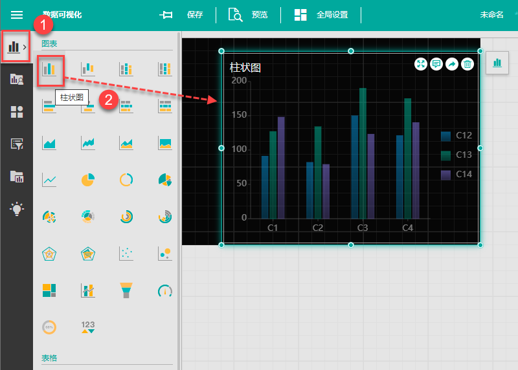Open the widgets grid sidebar icon
This screenshot has width=518, height=370.
(x=17, y=111)
